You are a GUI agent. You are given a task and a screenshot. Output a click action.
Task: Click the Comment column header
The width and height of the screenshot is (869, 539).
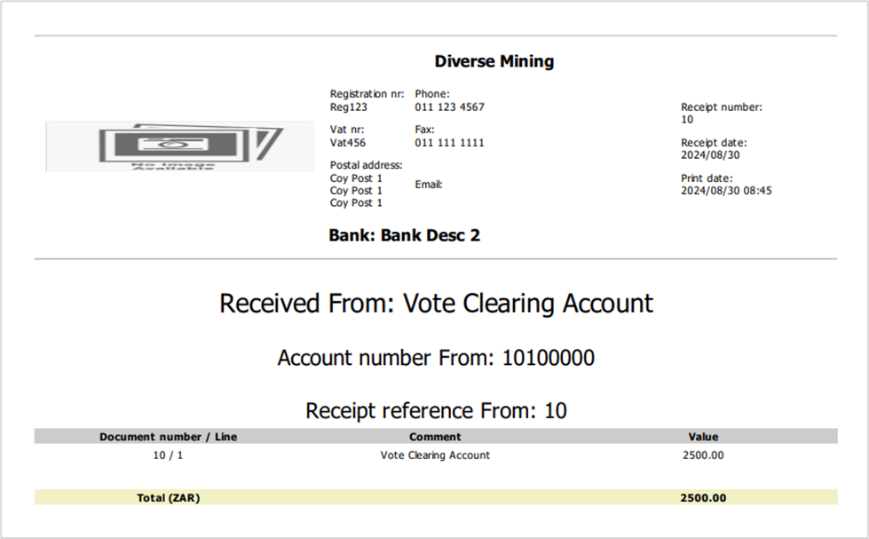tap(435, 437)
